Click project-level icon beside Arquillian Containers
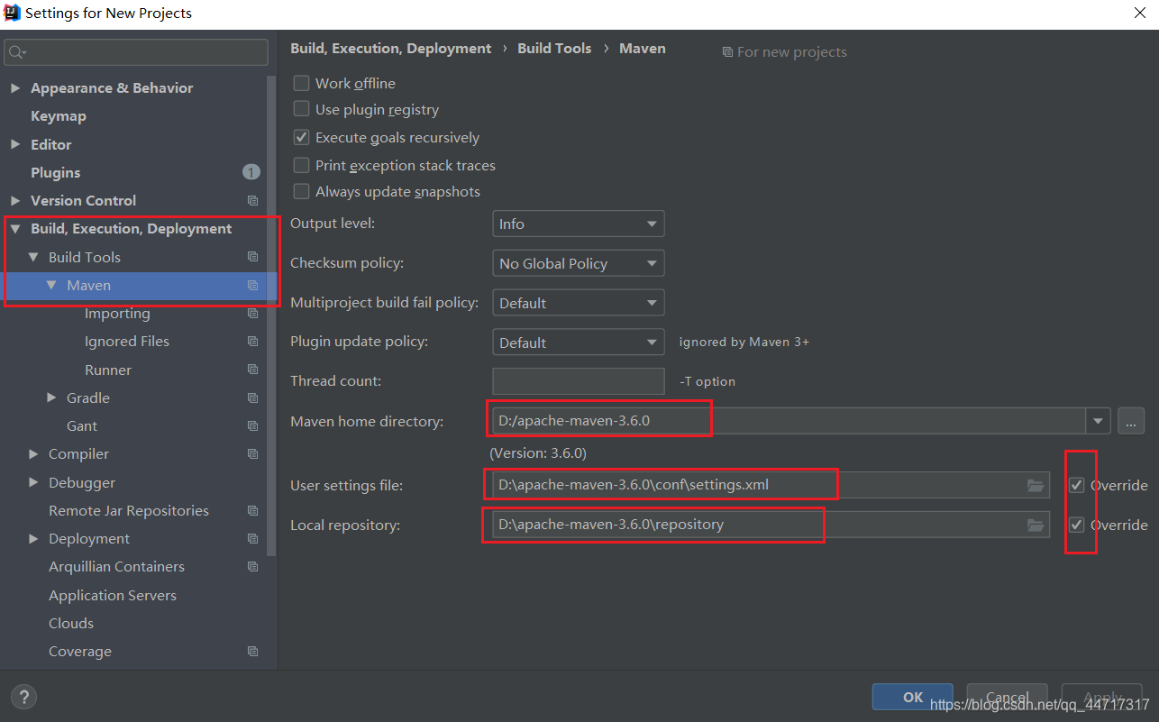Viewport: 1159px width, 722px height. 253,566
